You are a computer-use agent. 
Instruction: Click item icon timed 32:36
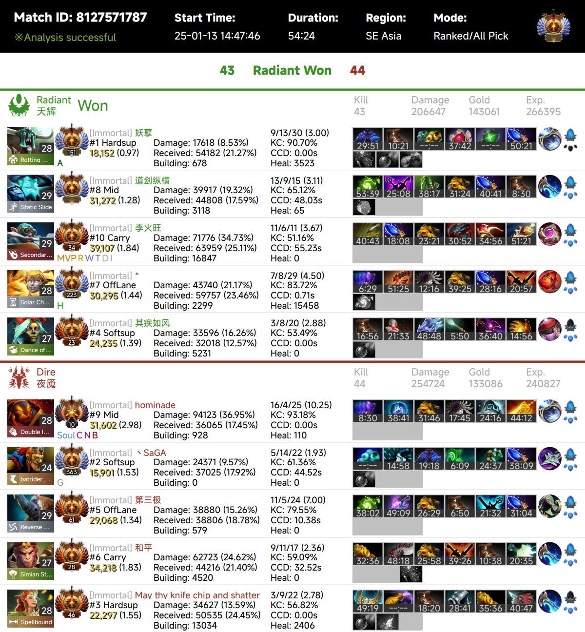point(368,554)
